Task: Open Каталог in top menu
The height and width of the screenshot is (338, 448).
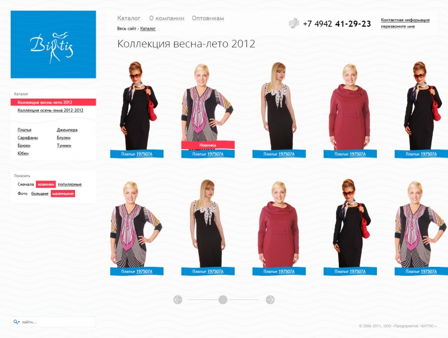Action: 129,18
